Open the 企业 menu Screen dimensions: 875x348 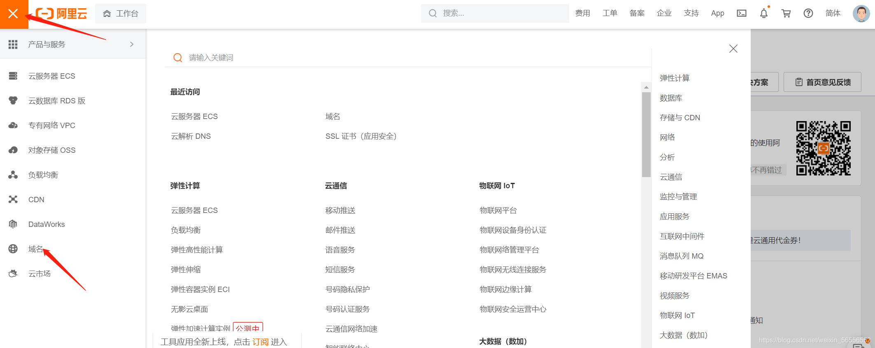tap(664, 13)
